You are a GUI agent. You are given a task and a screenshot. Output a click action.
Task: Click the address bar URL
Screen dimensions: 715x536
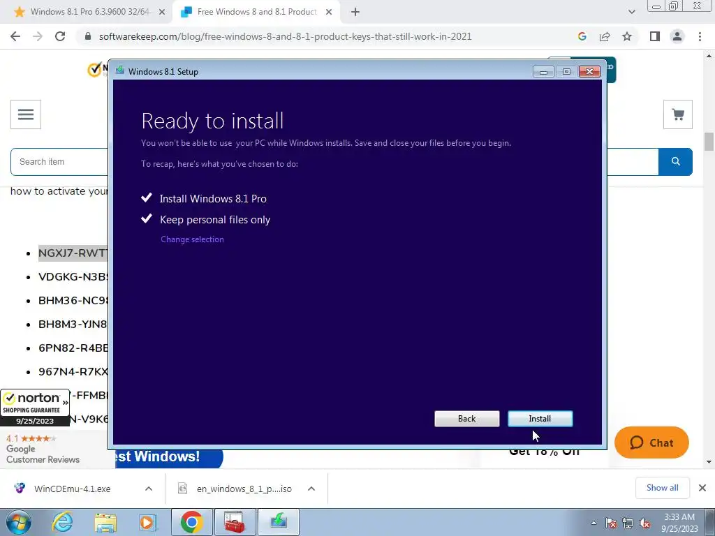pos(285,36)
